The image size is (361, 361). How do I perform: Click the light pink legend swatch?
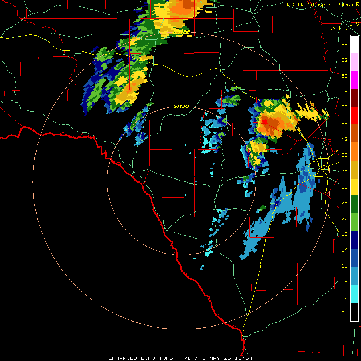point(354,61)
